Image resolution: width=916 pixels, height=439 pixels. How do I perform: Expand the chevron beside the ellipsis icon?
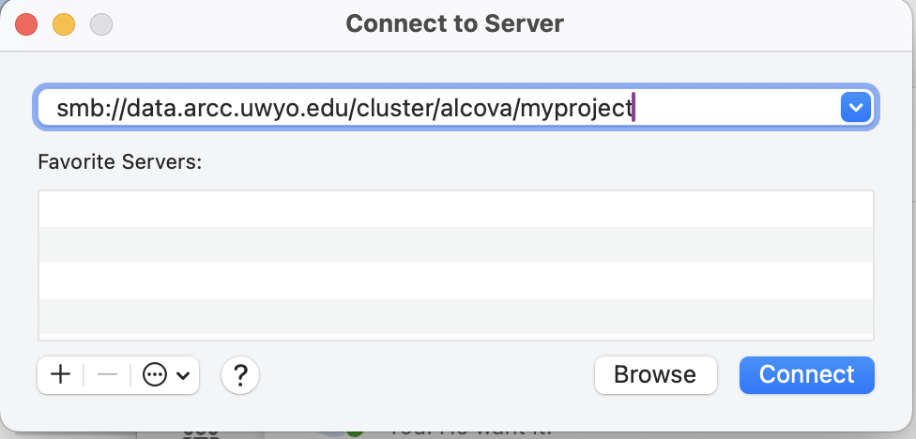pos(182,376)
